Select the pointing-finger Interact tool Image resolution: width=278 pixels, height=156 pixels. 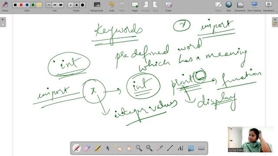coord(118,148)
